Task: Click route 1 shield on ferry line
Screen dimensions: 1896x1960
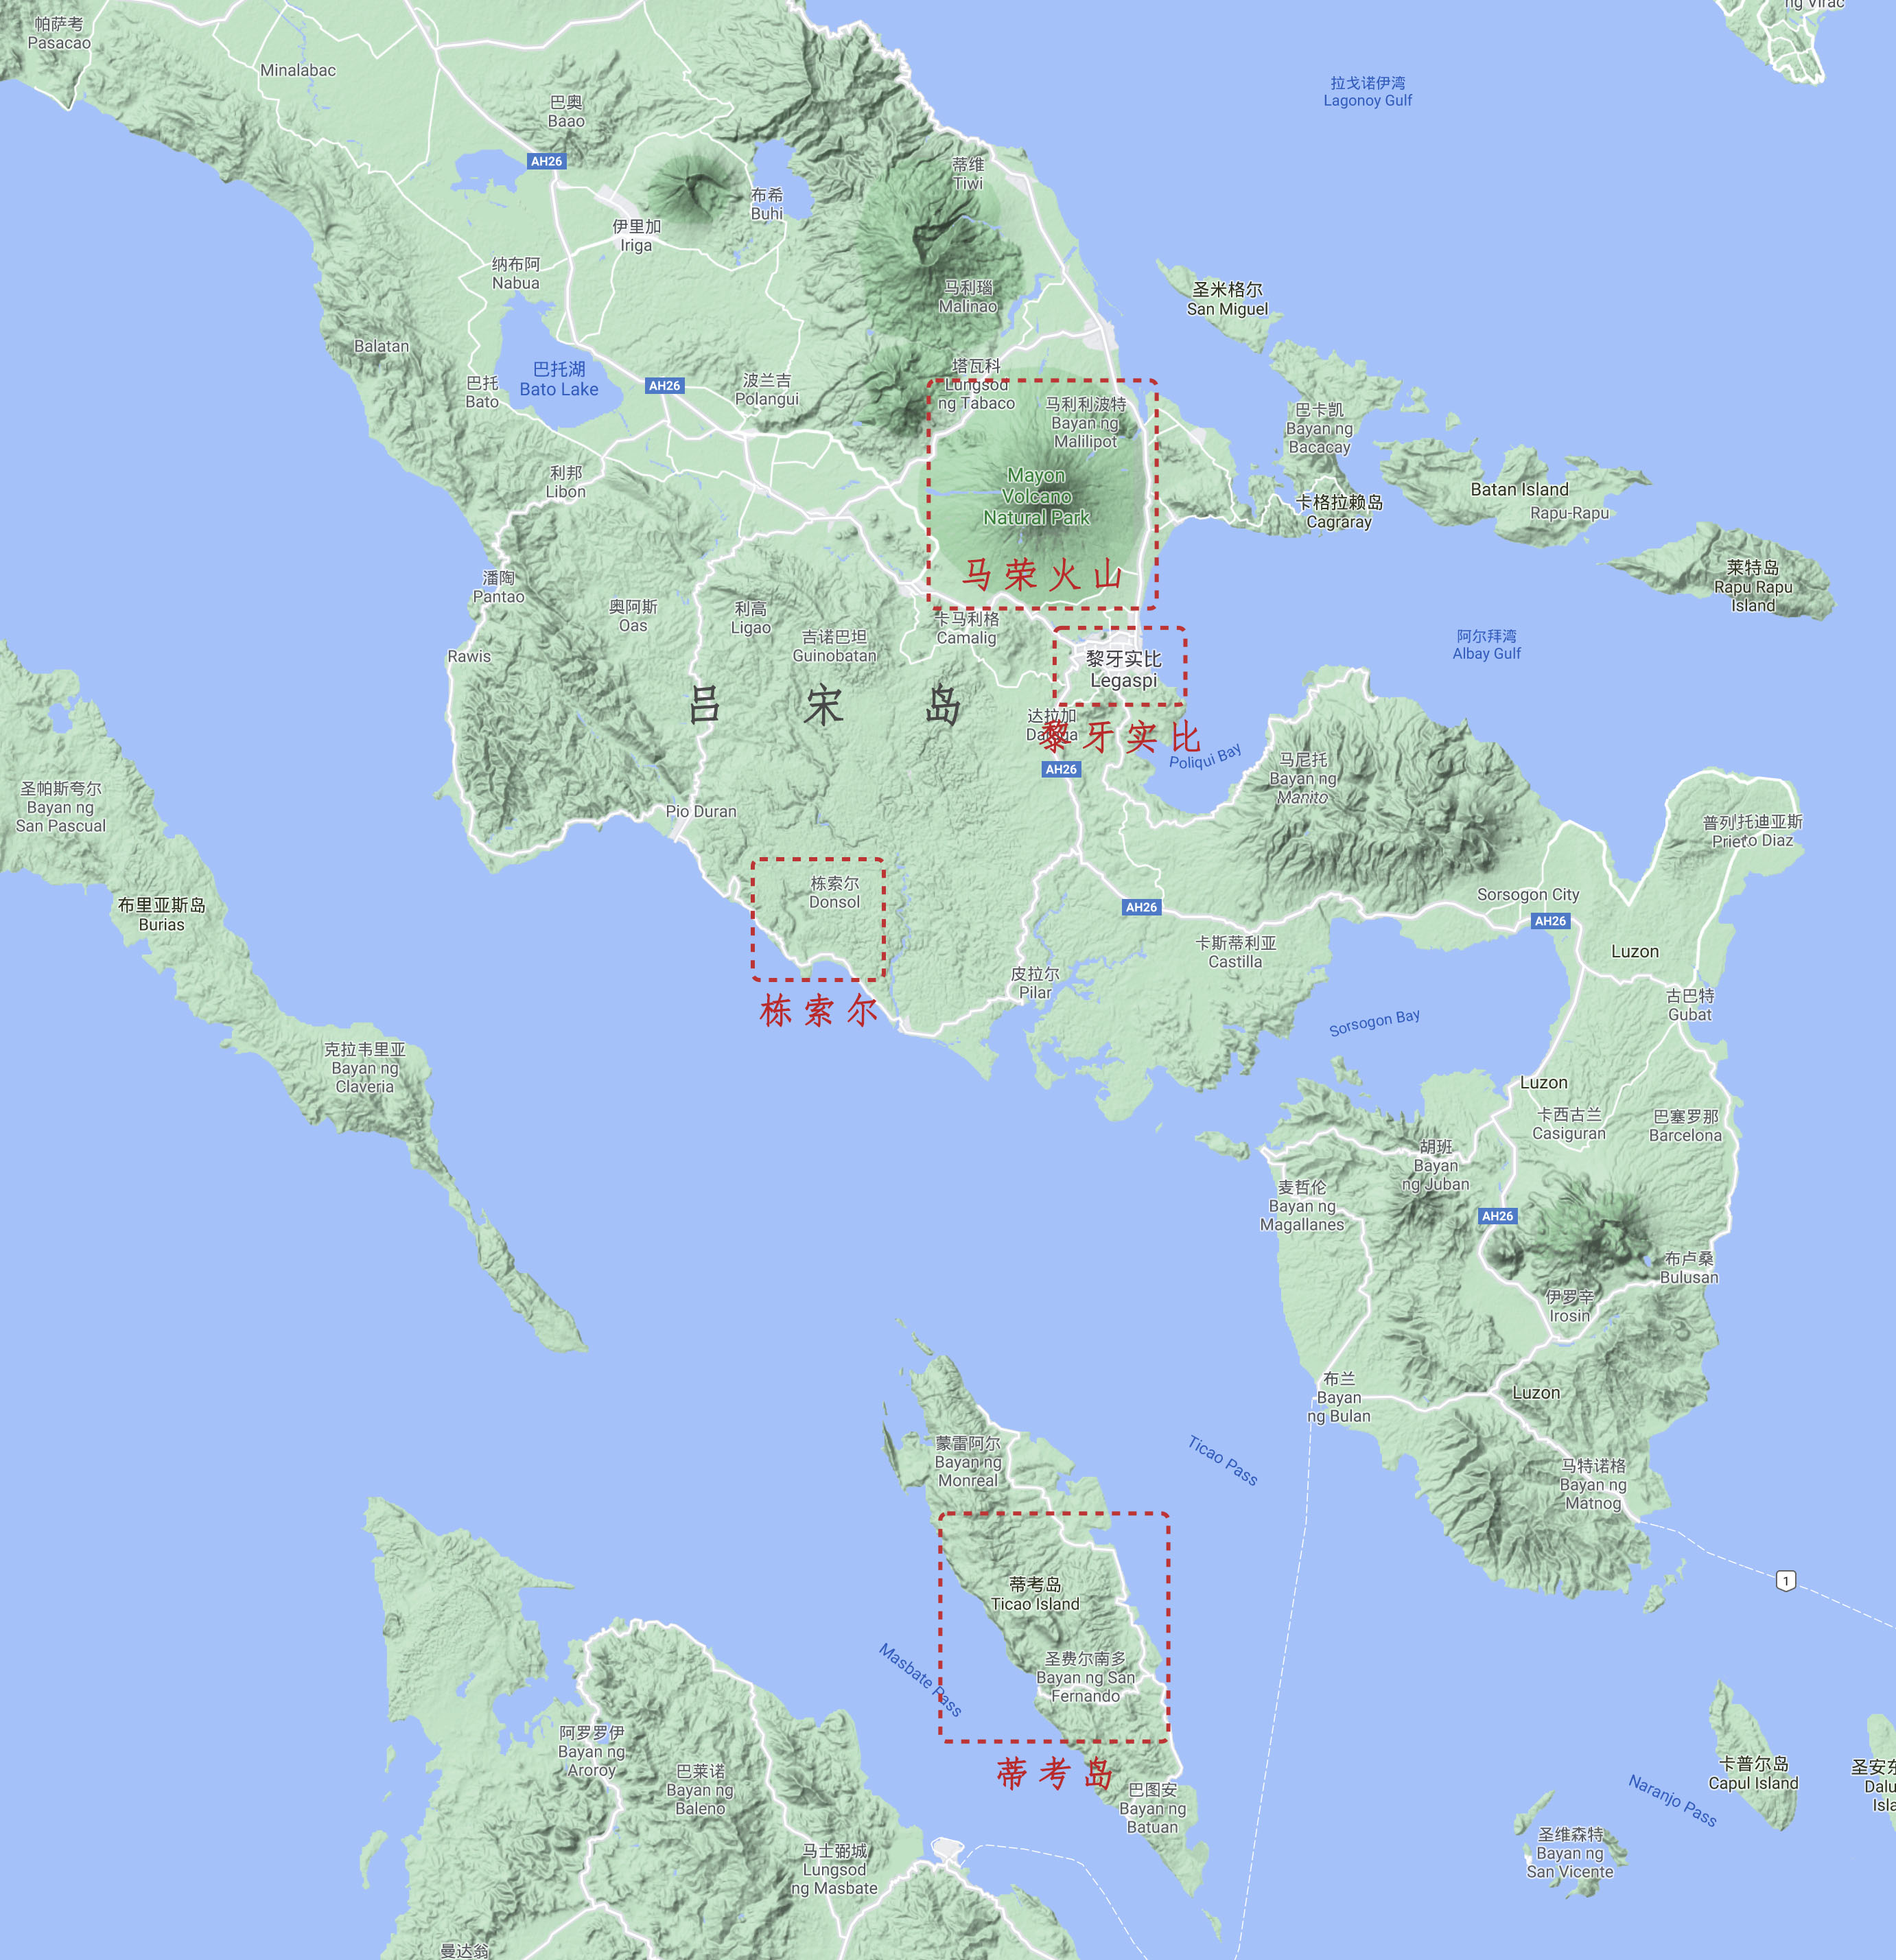Action: tap(1785, 1581)
